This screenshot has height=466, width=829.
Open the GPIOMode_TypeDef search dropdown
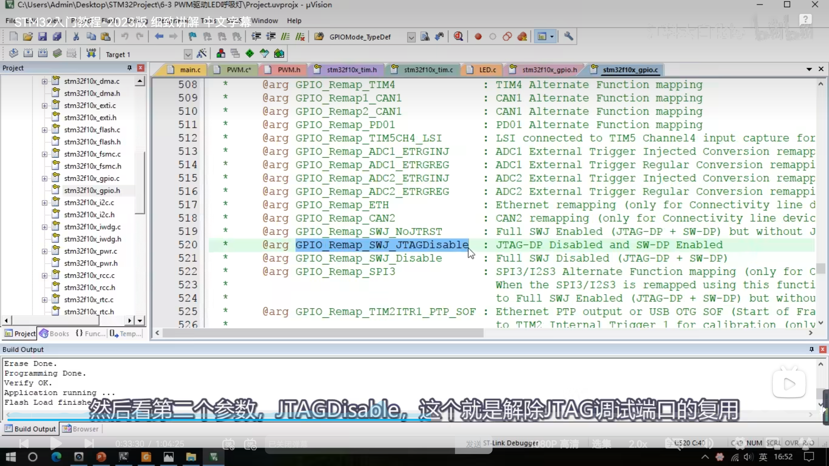(x=411, y=37)
